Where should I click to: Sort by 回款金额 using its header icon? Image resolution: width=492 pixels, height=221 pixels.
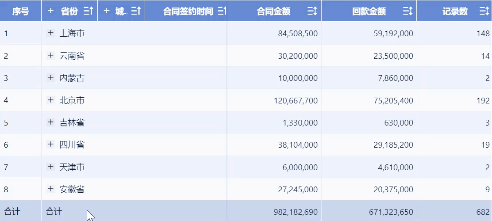(408, 12)
